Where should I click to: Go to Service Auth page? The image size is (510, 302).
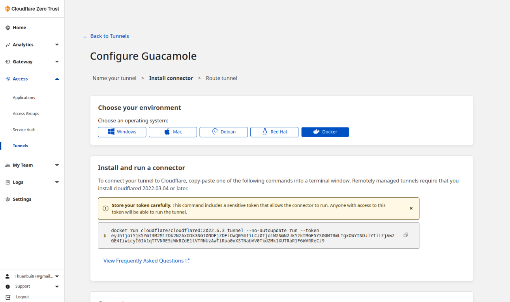pyautogui.click(x=24, y=129)
